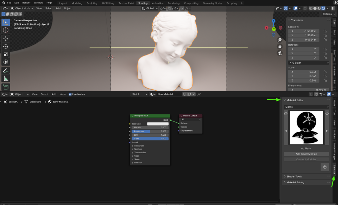
Task: Uncheck the Use Nodes checkbox
Action: click(x=70, y=94)
